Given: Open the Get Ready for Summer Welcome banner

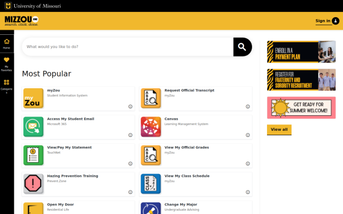Looking at the screenshot, I should click(x=301, y=108).
